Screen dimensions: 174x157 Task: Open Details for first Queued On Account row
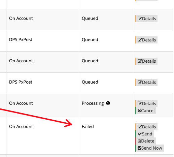click(x=146, y=19)
